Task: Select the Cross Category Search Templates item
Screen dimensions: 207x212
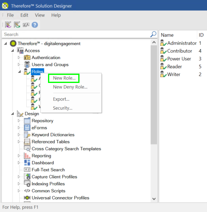Action: [66, 149]
